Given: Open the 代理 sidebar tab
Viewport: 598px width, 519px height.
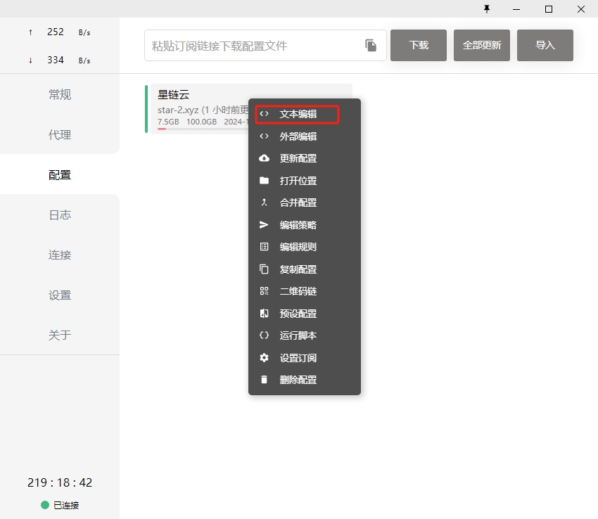Looking at the screenshot, I should (60, 135).
